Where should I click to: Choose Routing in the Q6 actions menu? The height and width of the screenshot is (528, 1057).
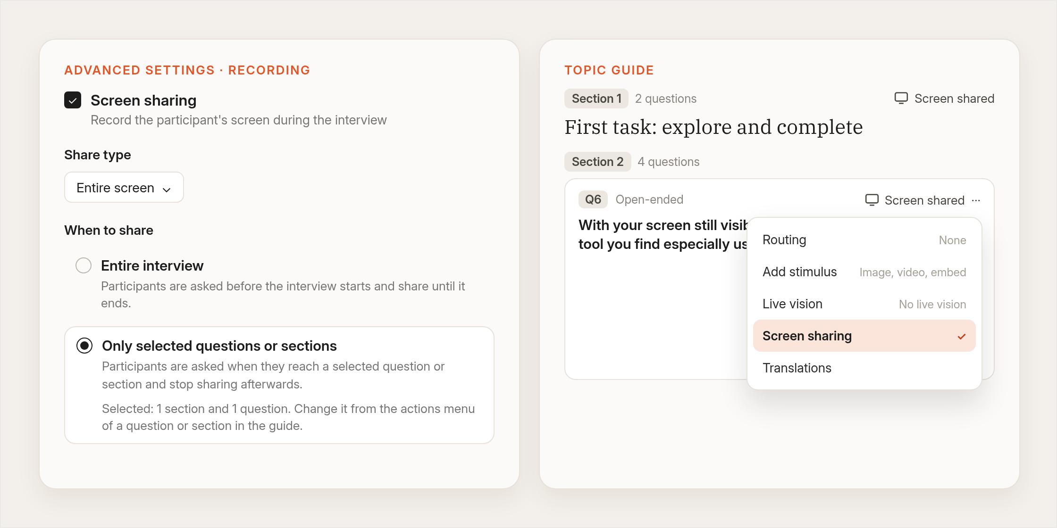coord(864,240)
